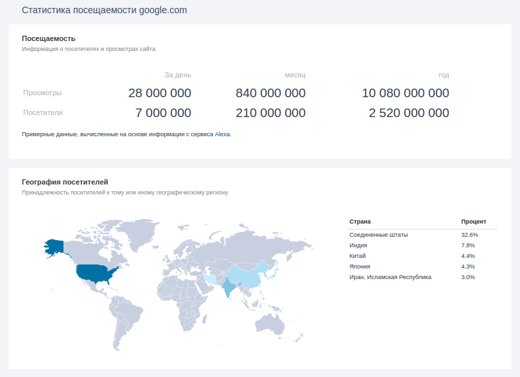Click the highlighted United States on the map
The image size is (520, 377).
(97, 272)
